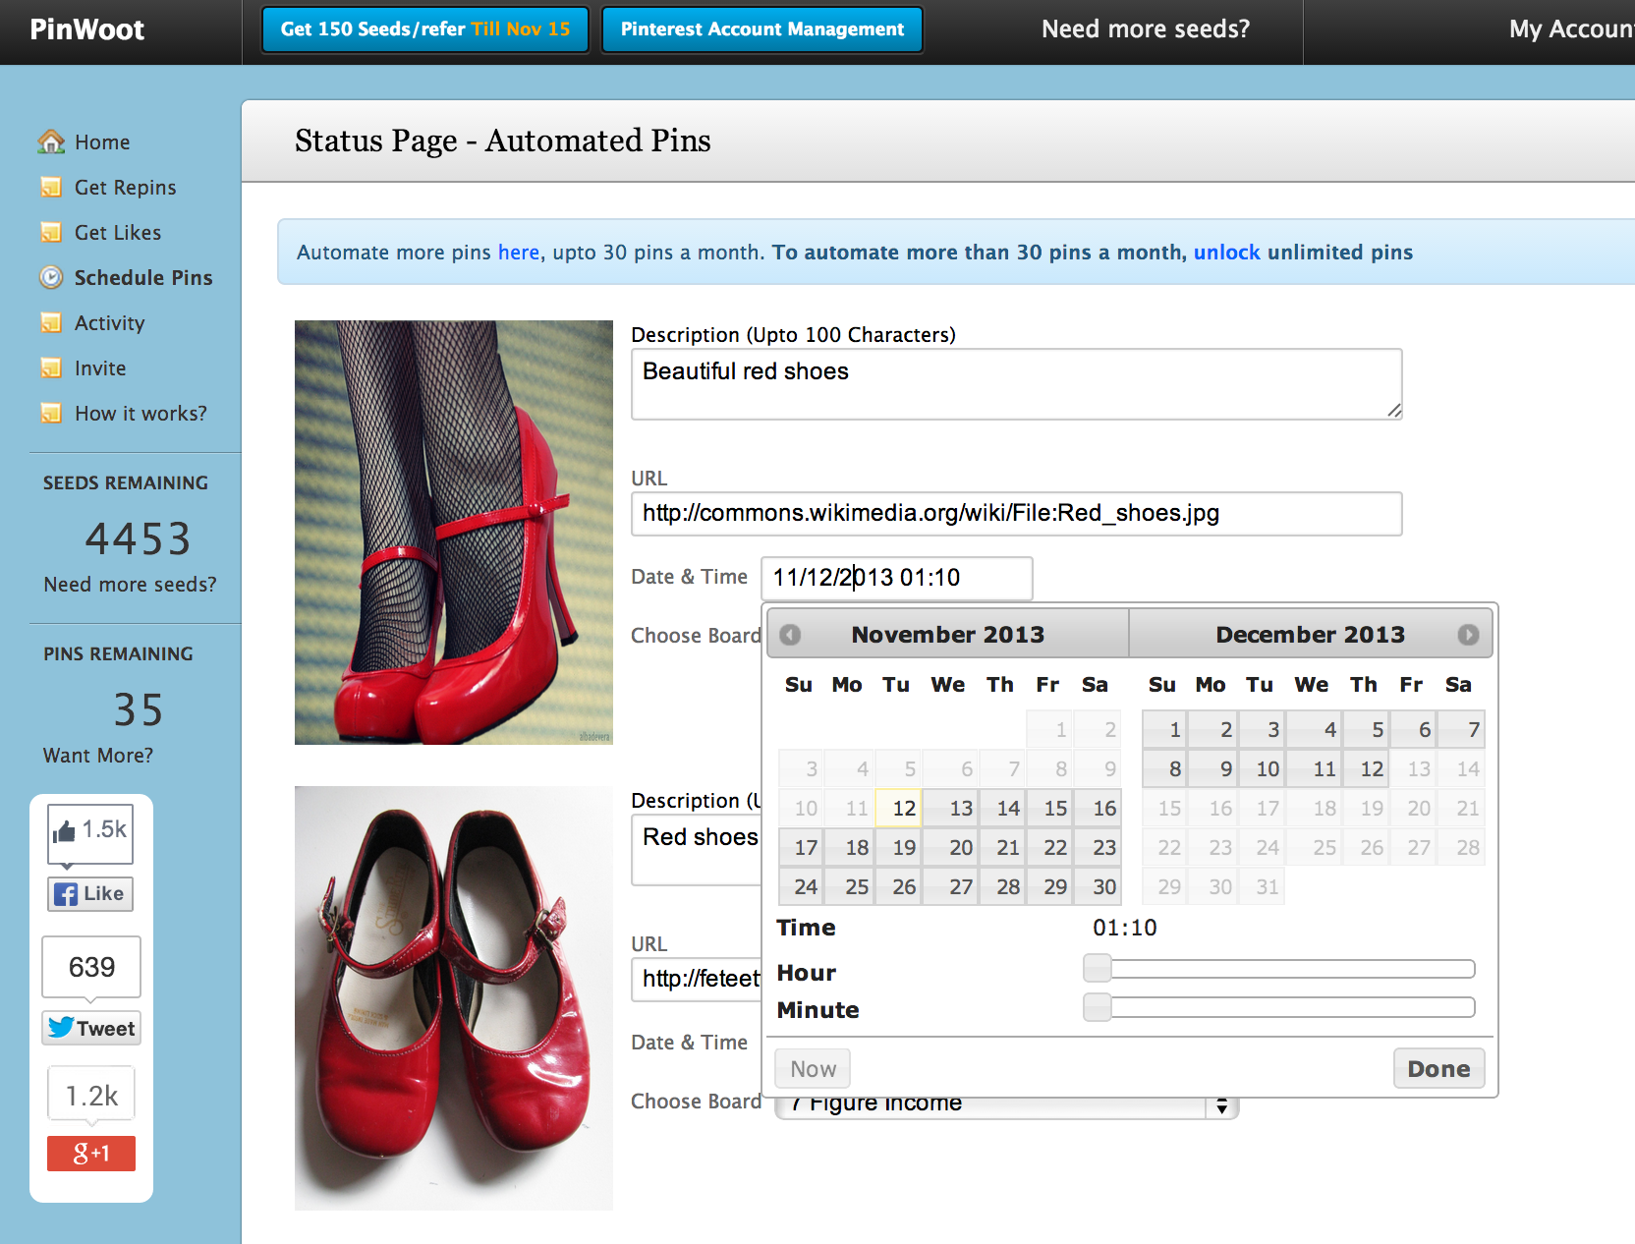
Task: Click the 639 tweet count bubble
Action: (x=91, y=967)
